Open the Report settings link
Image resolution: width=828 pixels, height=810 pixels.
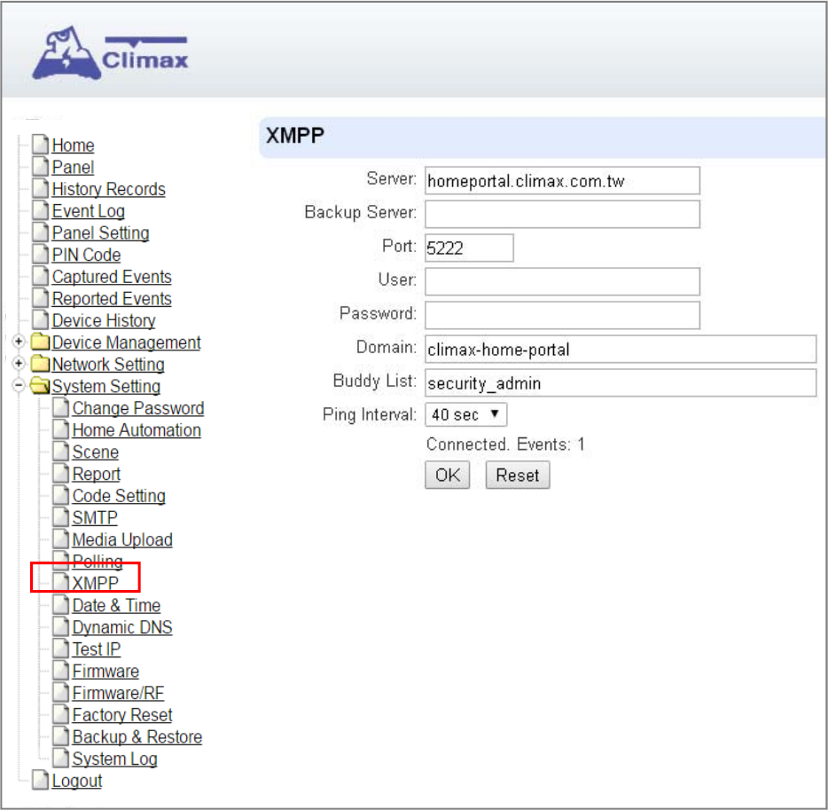(x=96, y=475)
